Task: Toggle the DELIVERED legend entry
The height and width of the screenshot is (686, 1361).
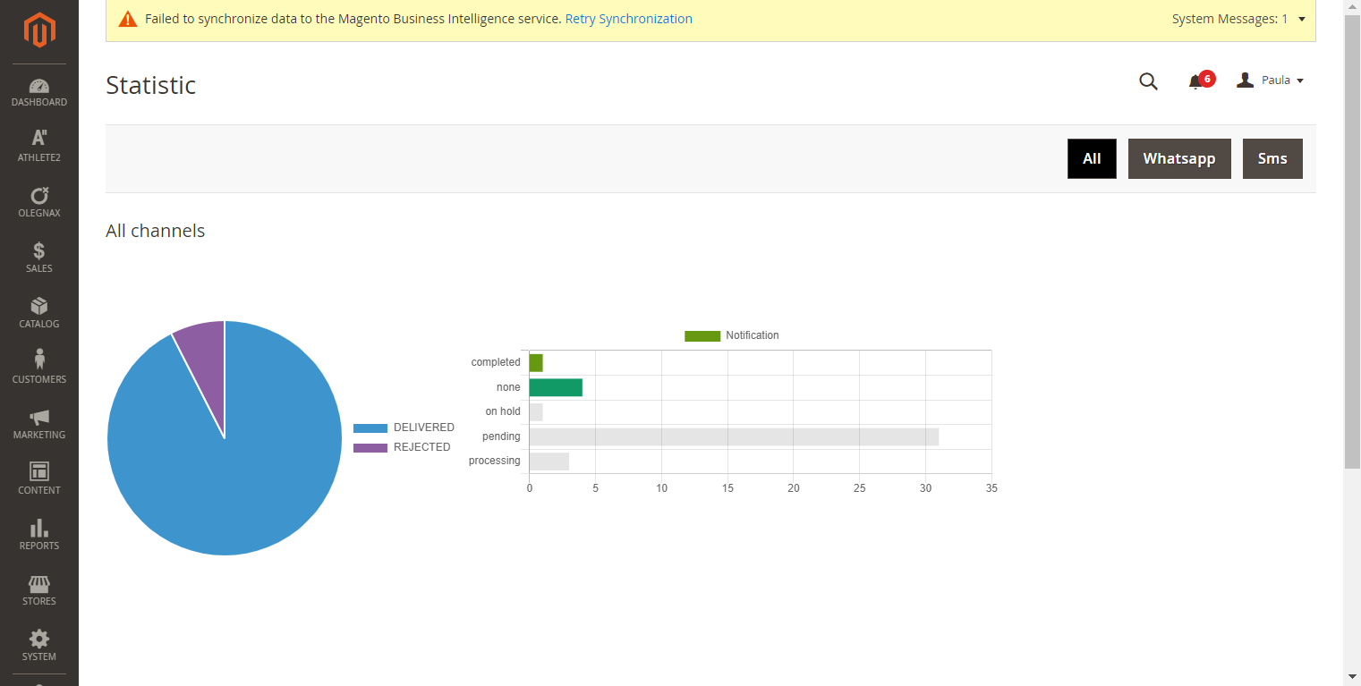Action: coord(404,428)
